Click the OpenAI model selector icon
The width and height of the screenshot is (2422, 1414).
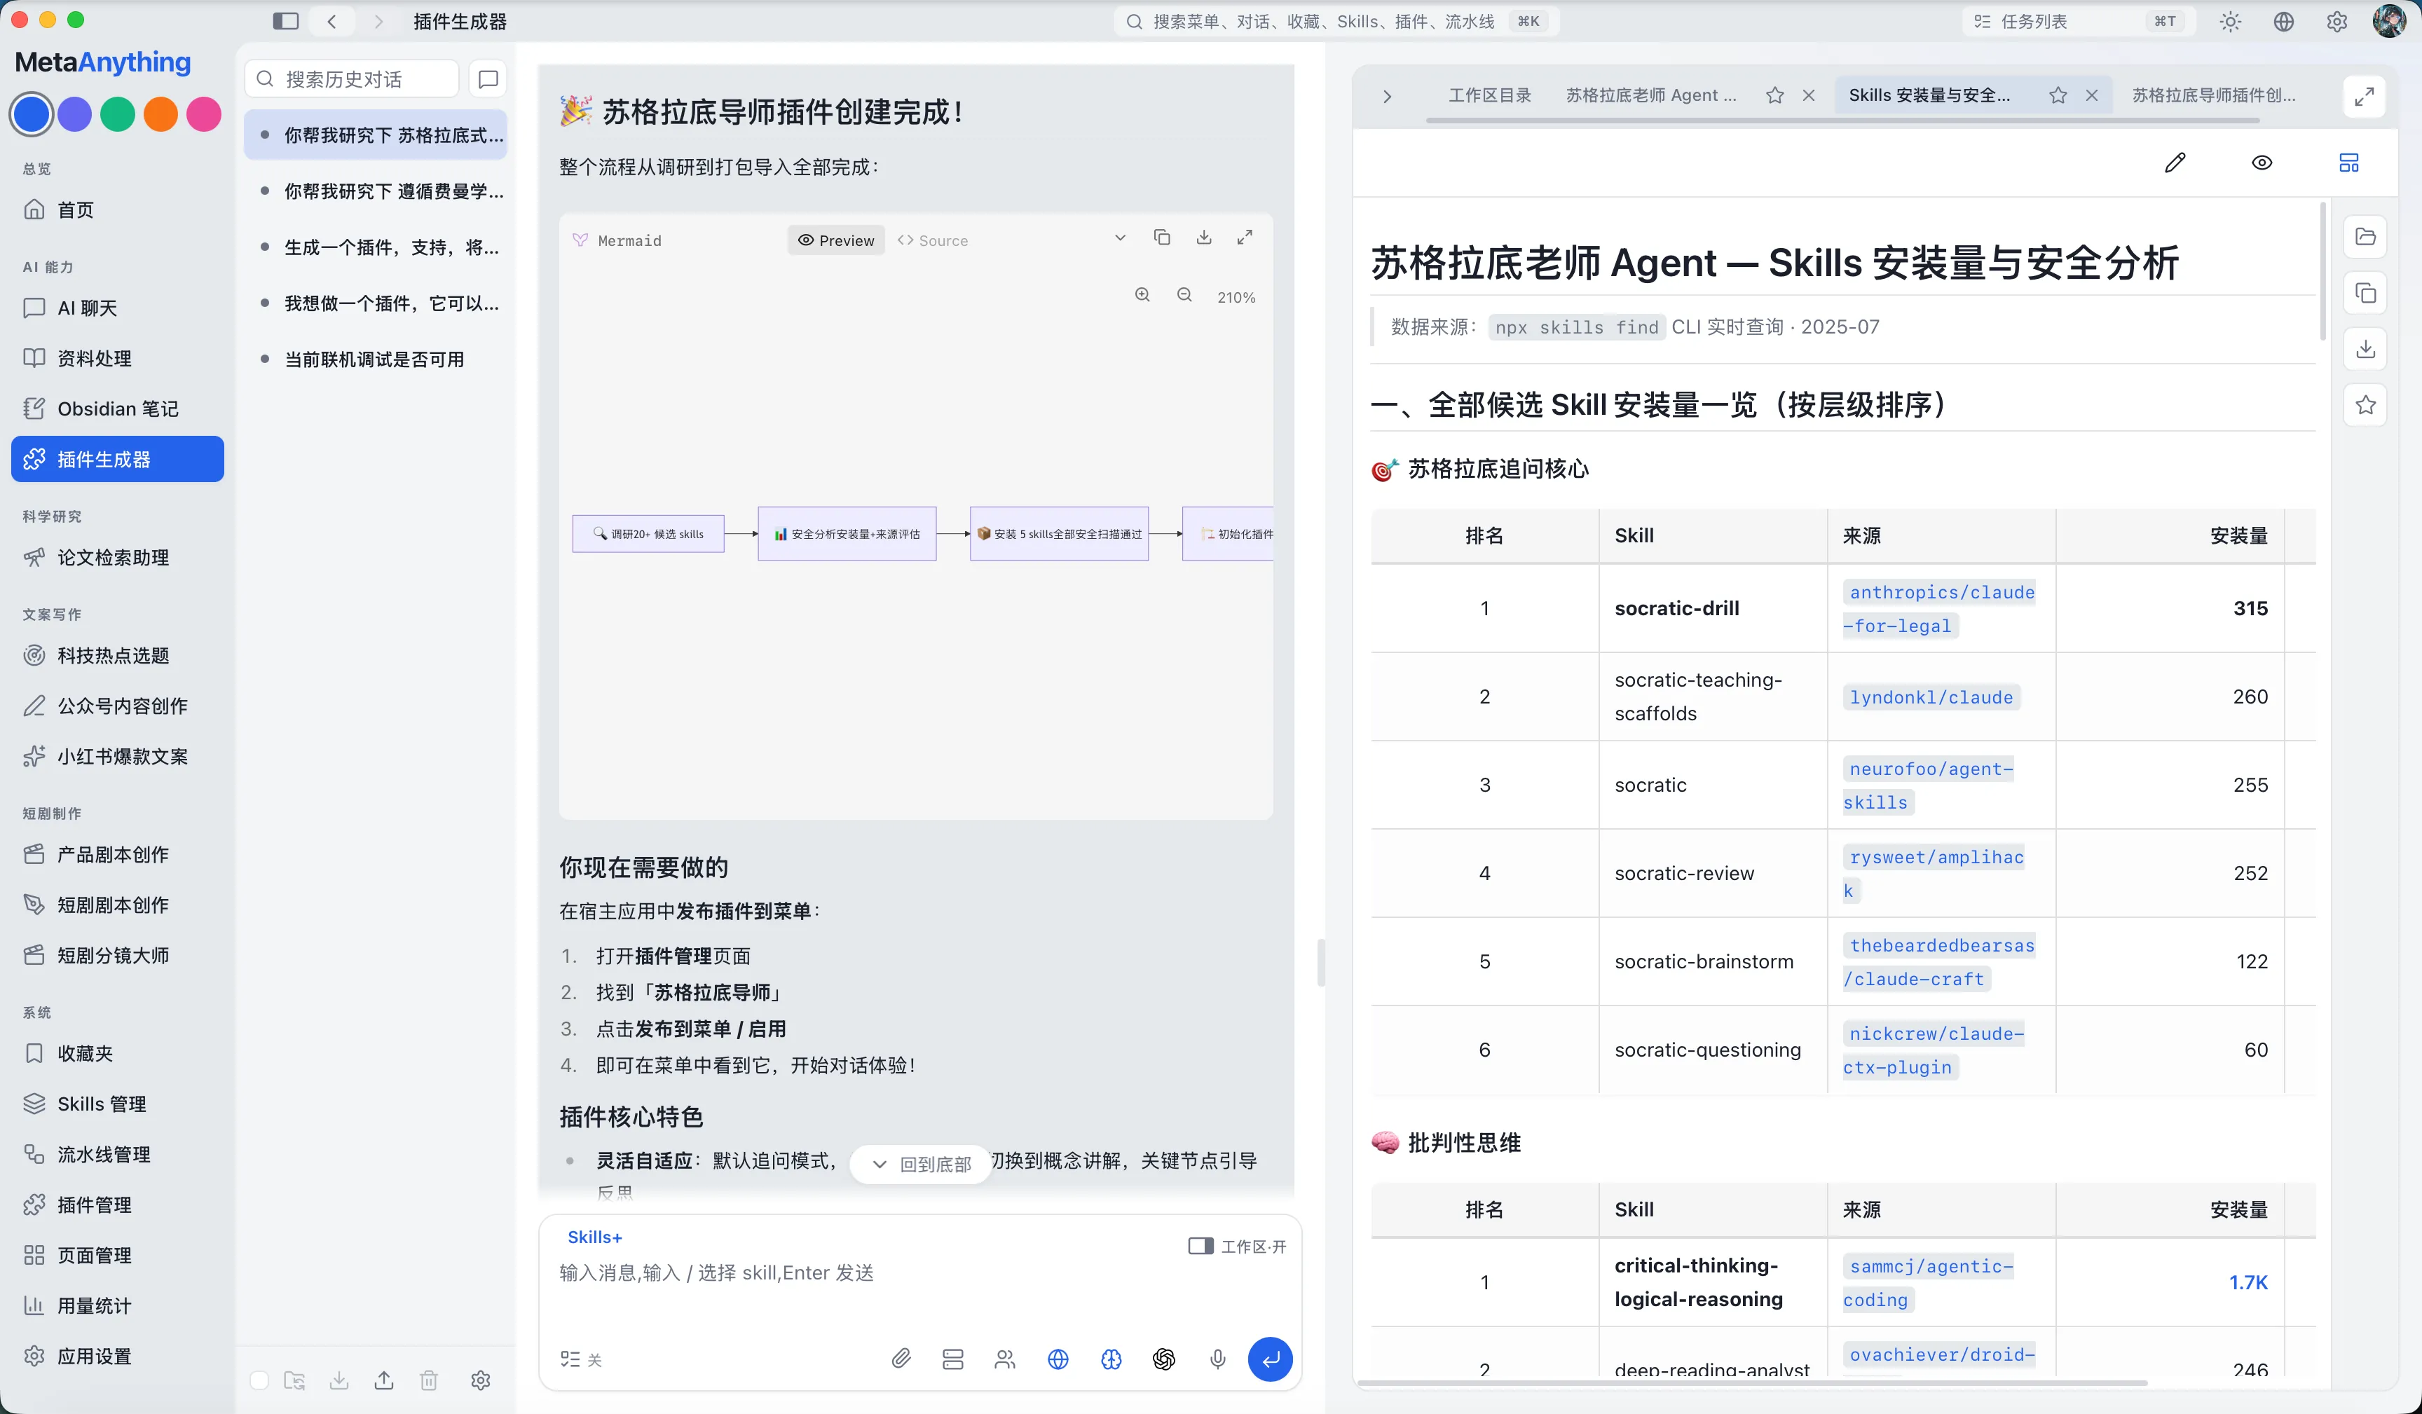(1164, 1358)
